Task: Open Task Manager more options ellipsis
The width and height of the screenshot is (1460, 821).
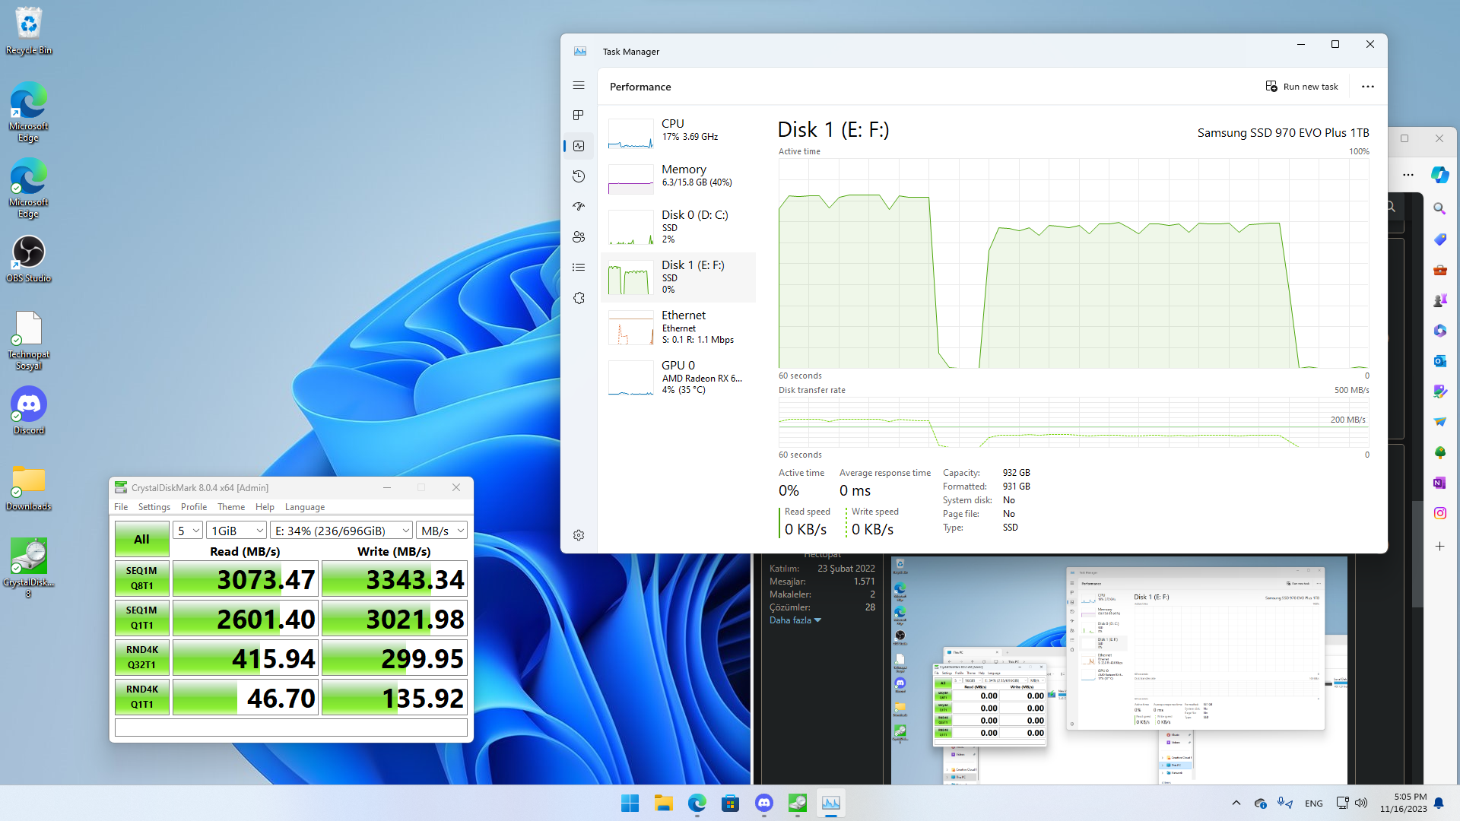Action: click(1367, 87)
